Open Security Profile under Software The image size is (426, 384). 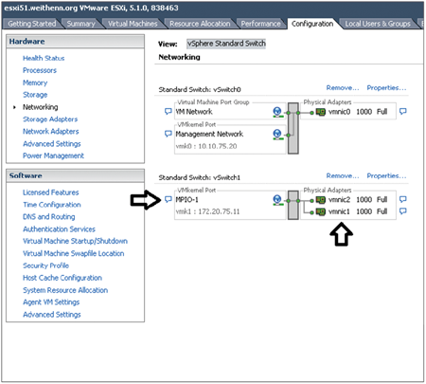point(45,265)
